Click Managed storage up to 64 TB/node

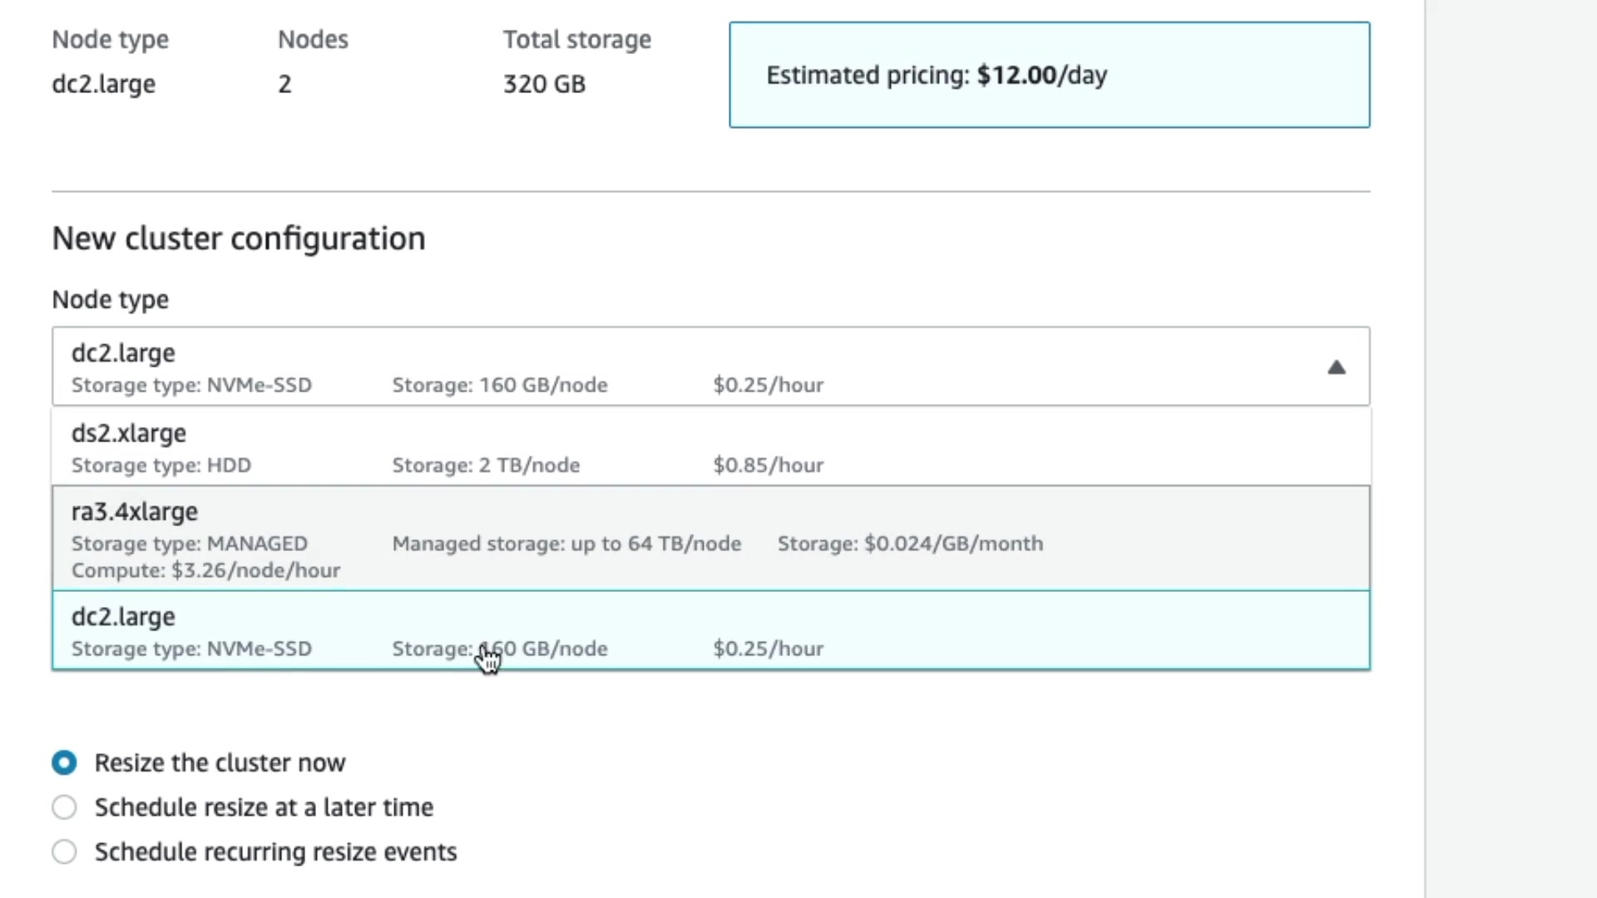coord(566,544)
